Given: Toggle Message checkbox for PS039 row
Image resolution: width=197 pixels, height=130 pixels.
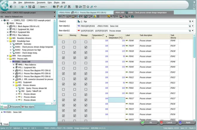Looking at the screenshot, I should [86, 47].
